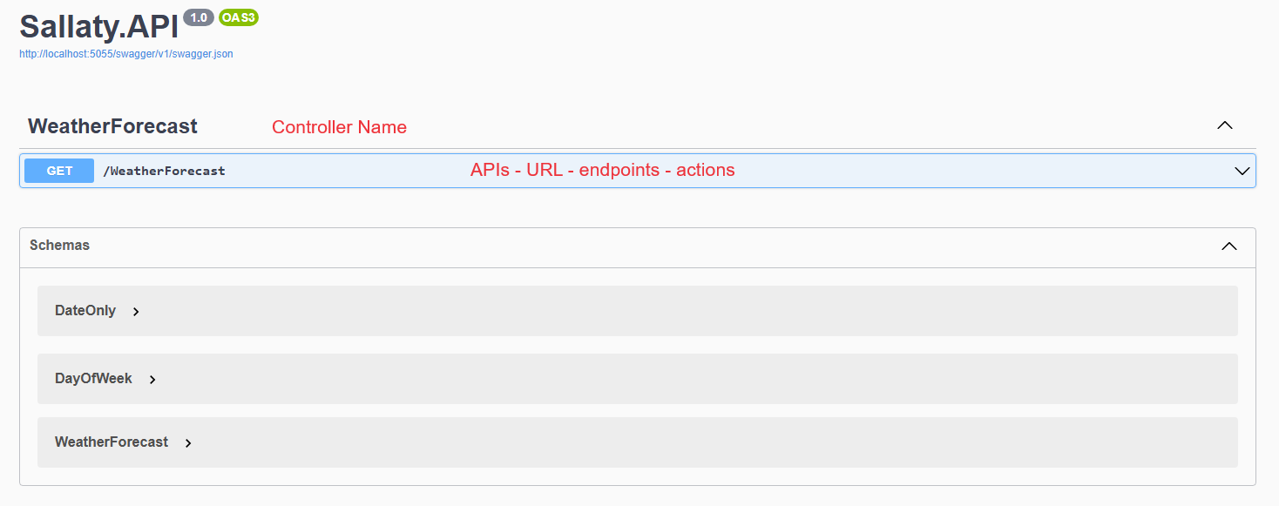Viewport: 1279px width, 506px height.
Task: Collapse the WeatherForecast controller section arrow
Action: (1224, 125)
